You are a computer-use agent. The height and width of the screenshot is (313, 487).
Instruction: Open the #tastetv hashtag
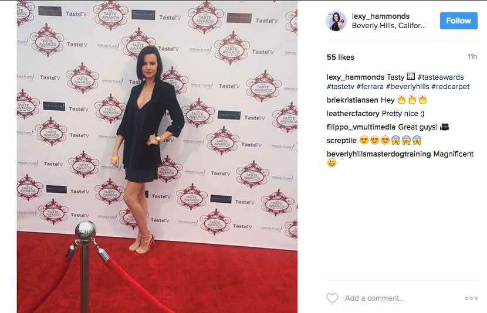pos(340,87)
